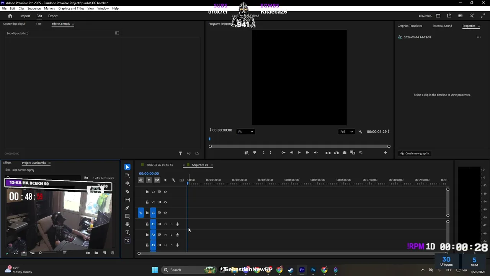Viewport: 490px width, 276px height.
Task: Click the Windows Start button
Action: [x=155, y=270]
